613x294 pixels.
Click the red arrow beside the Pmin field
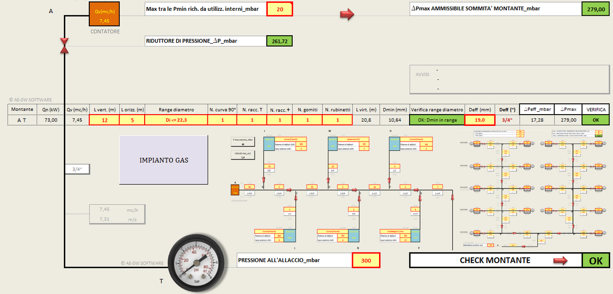(347, 15)
